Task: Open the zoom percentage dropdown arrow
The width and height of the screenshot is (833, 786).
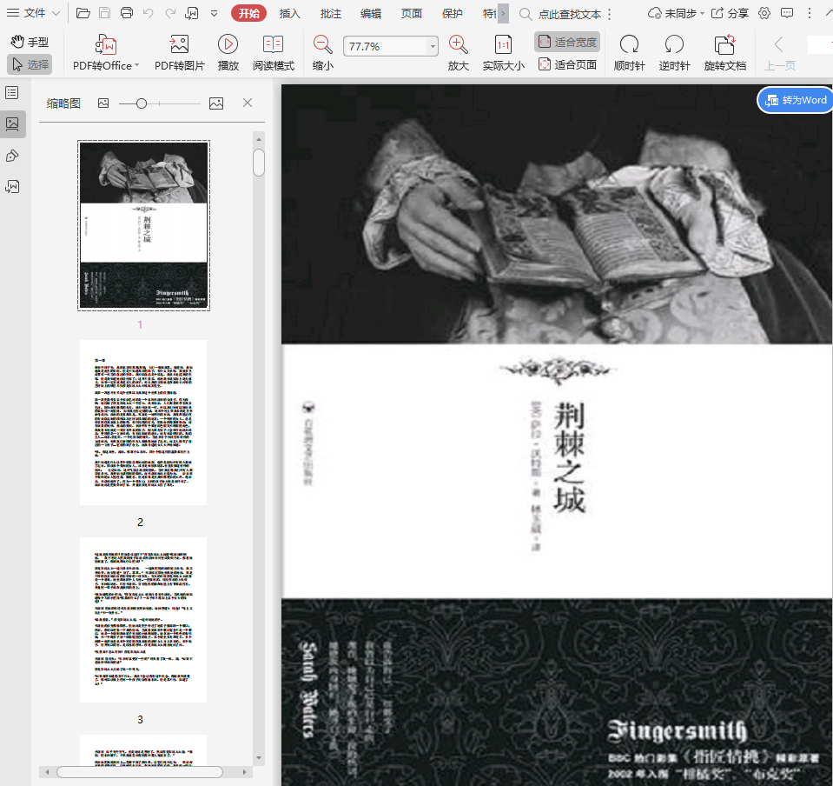Action: pyautogui.click(x=433, y=46)
